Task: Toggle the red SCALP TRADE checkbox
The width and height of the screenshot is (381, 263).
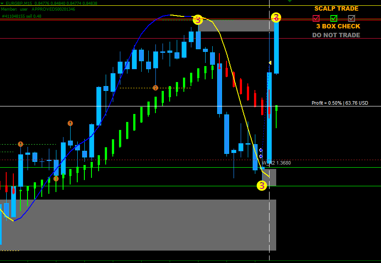Action: 316,18
